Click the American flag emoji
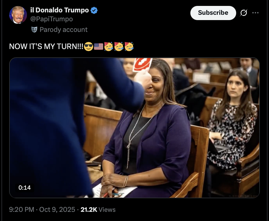 pos(98,46)
